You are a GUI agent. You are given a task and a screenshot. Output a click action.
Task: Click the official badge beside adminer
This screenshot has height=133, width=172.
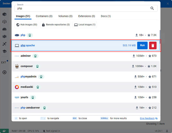coord(35,56)
